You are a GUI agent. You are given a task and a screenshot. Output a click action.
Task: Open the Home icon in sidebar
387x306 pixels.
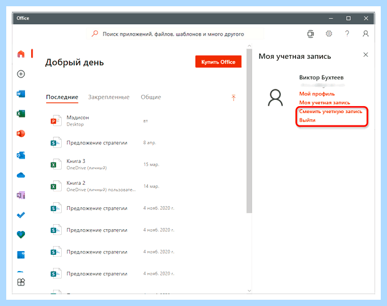tap(21, 54)
